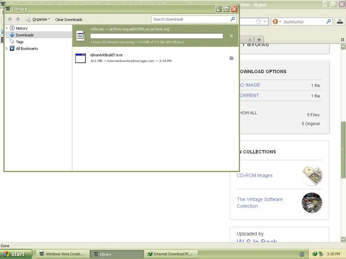Open the Windows start menu
346x259 pixels.
[16, 254]
